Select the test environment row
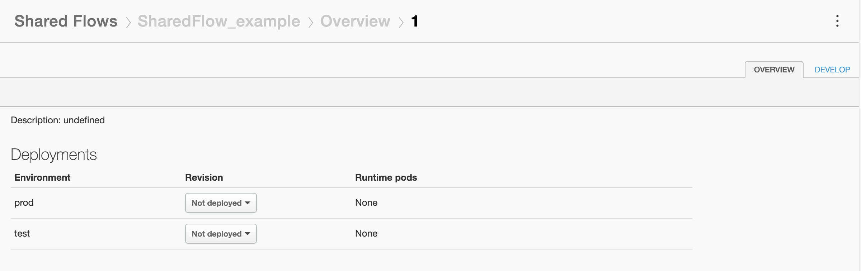This screenshot has width=861, height=271. (x=22, y=233)
